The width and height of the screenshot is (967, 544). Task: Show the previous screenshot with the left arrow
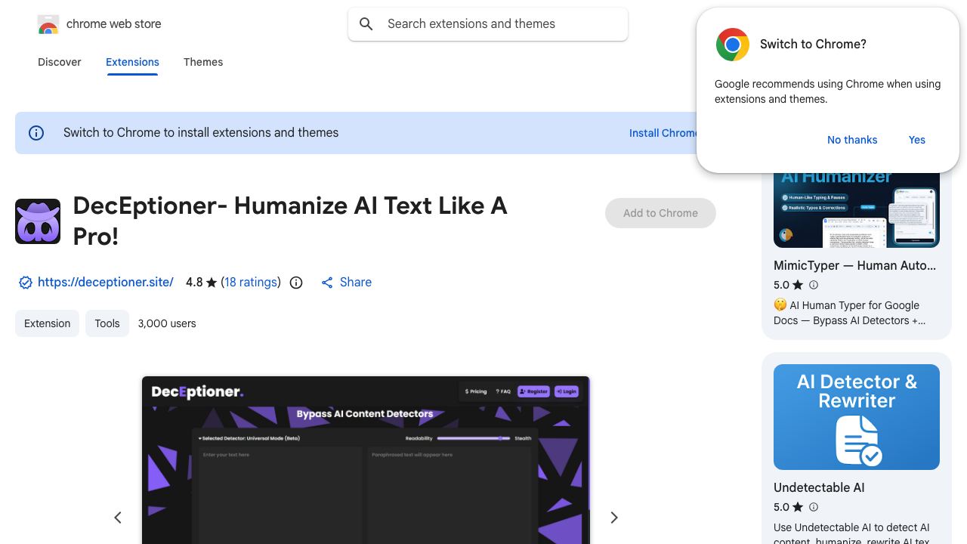point(118,518)
